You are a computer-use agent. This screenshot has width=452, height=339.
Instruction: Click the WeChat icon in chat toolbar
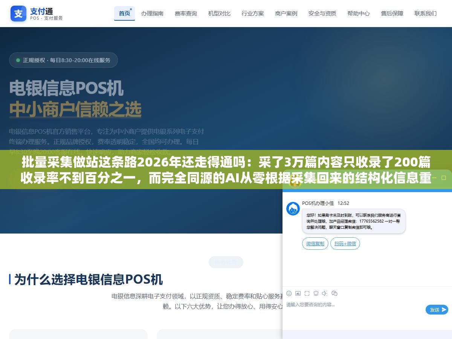click(x=334, y=293)
